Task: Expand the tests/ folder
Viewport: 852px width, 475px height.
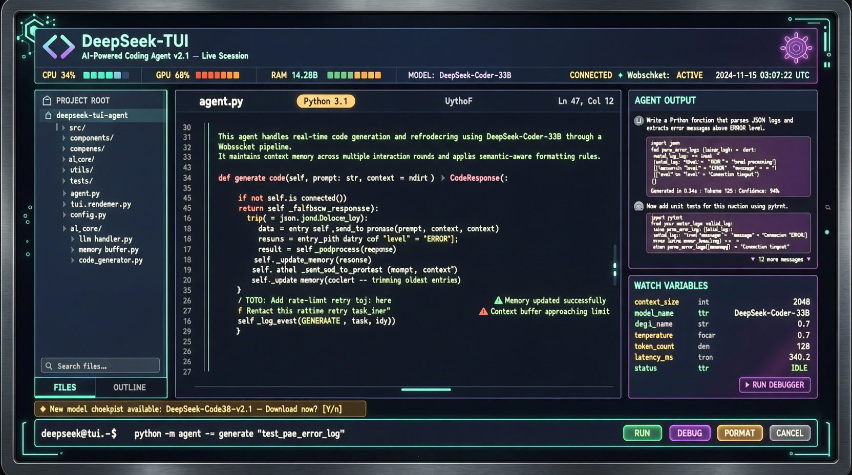Action: pos(64,181)
